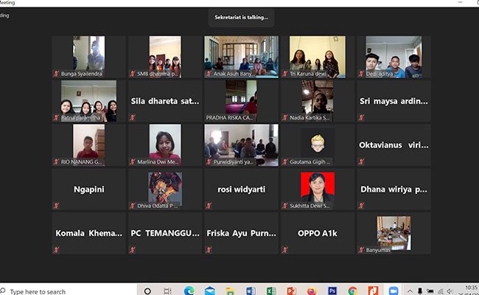Select the Tri Karuna dewi video tile
Image resolution: width=479 pixels, height=295 pixels.
[x=317, y=56]
